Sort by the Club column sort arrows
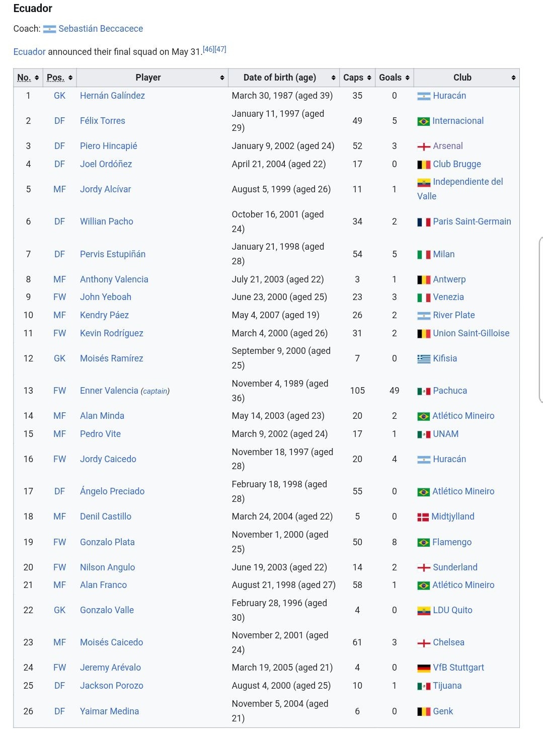This screenshot has width=543, height=736. click(x=513, y=78)
